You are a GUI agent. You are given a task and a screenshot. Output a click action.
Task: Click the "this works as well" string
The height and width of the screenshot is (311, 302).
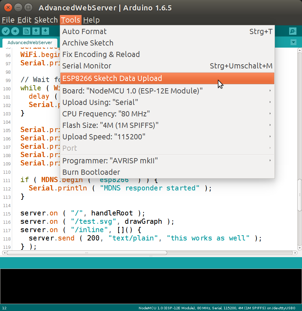pyautogui.click(x=208, y=238)
